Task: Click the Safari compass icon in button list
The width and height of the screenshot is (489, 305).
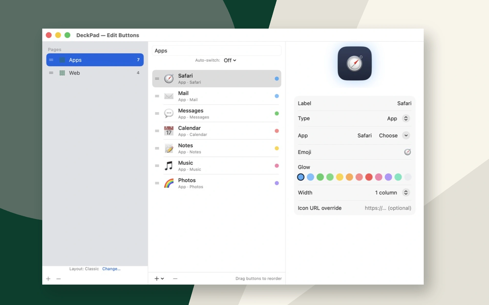Action: point(169,79)
